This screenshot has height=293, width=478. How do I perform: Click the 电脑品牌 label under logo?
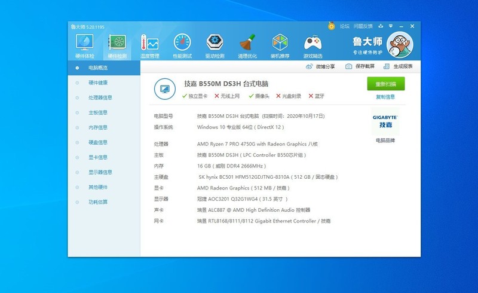(385, 141)
